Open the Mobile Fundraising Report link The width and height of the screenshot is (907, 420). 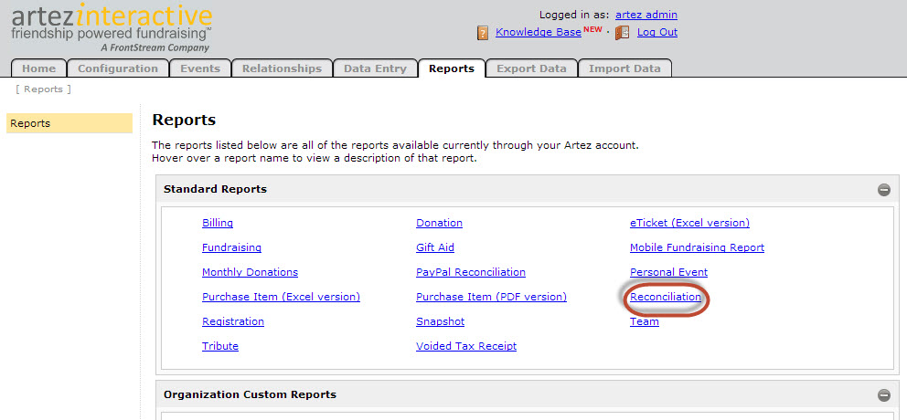[697, 247]
